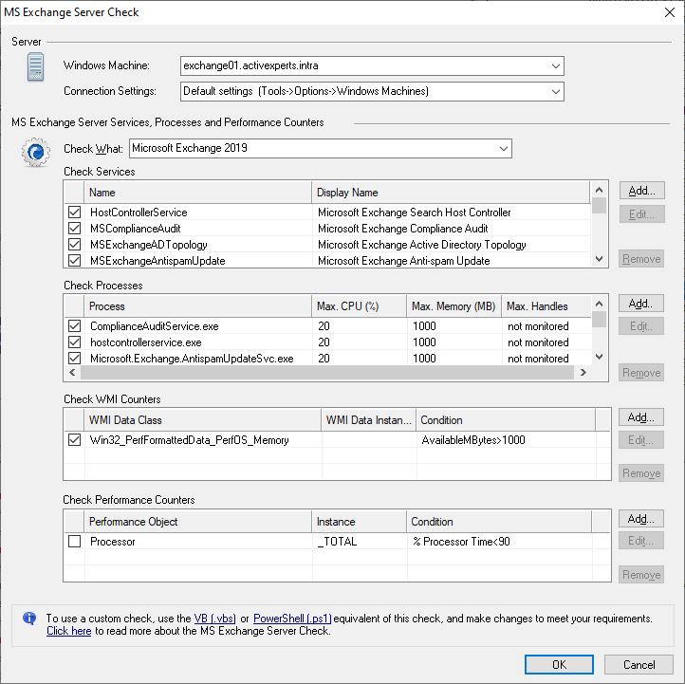Viewport: 685px width, 684px height.
Task: Click the blue info icon
Action: point(29,618)
